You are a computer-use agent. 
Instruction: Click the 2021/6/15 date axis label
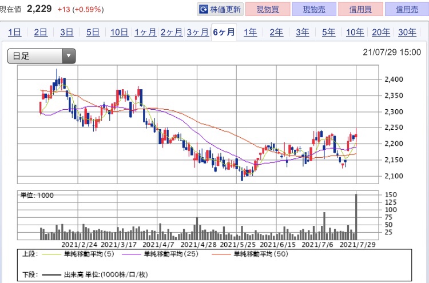(277, 245)
